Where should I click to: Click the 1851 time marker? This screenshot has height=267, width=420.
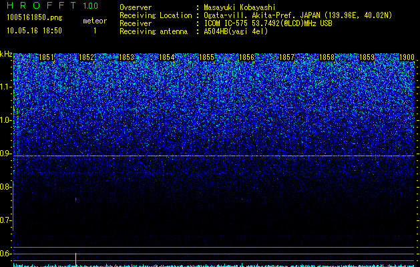tap(46, 57)
